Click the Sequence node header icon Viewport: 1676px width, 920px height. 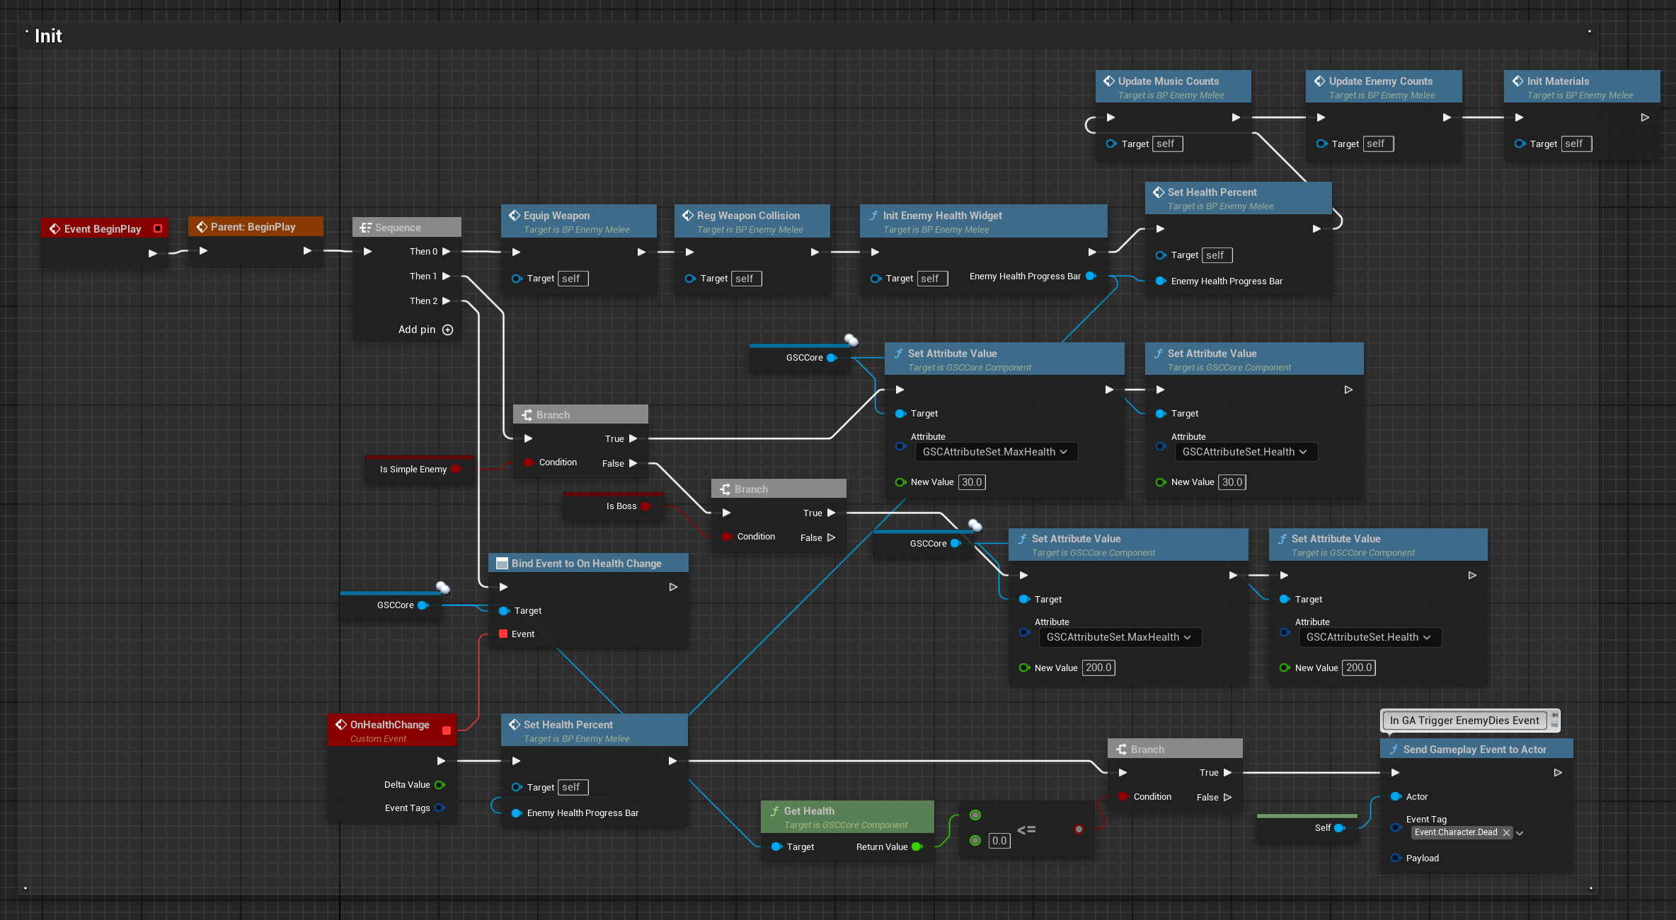tap(365, 228)
